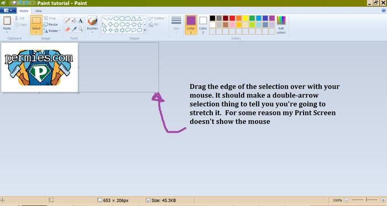
Task: Activate the Magnifier tool
Action: coord(81,29)
